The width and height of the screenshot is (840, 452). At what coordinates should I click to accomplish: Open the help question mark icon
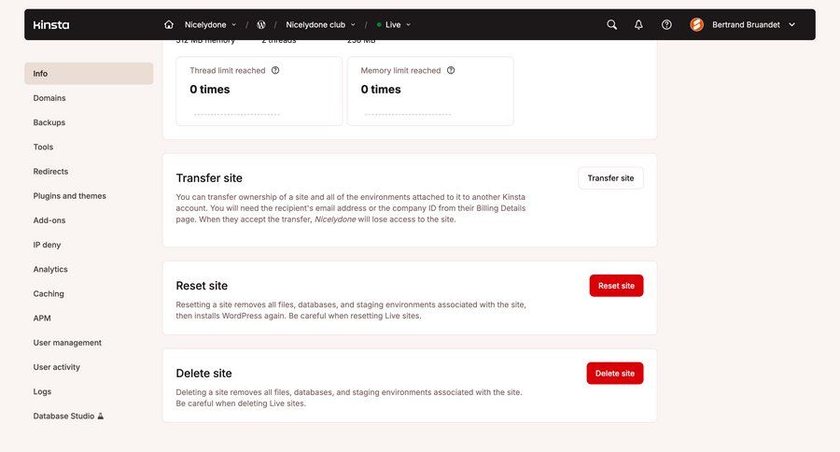tap(666, 25)
